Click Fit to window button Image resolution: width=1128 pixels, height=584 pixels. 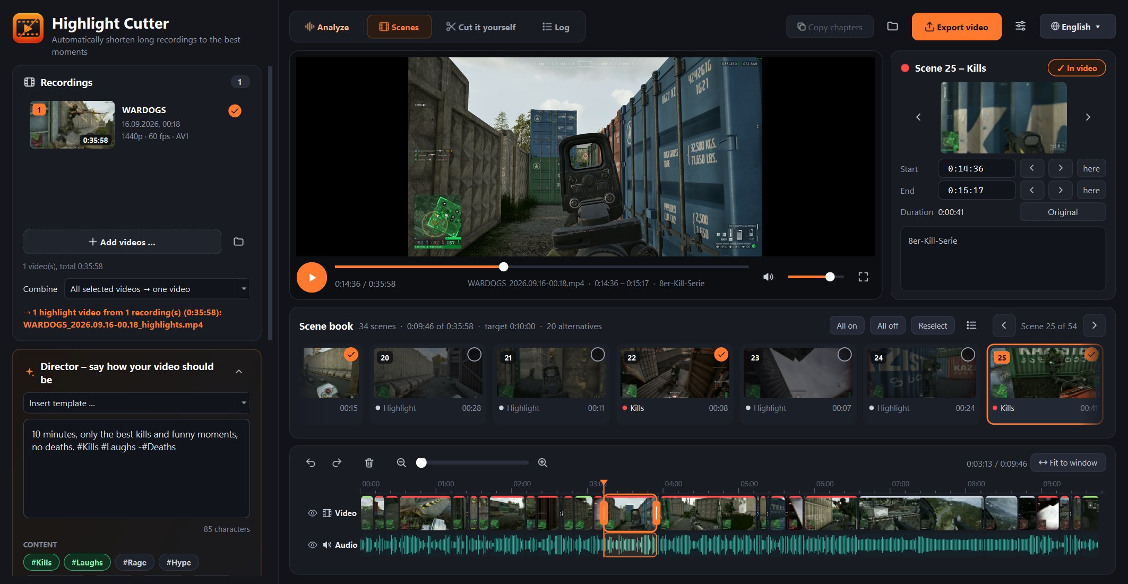(x=1068, y=462)
